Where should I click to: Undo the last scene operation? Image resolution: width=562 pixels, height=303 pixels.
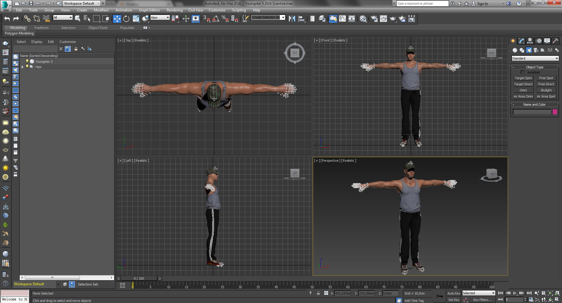coord(7,19)
